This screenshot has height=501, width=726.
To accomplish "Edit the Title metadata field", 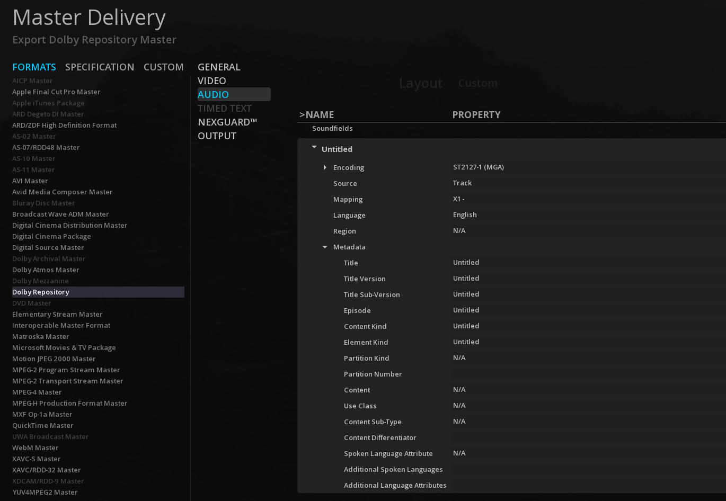I will tap(466, 262).
